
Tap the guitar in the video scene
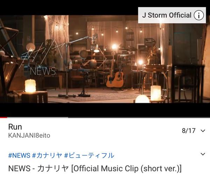115,79
